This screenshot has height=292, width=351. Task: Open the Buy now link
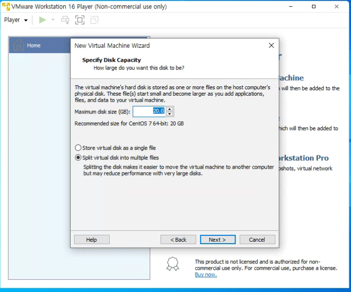206,274
